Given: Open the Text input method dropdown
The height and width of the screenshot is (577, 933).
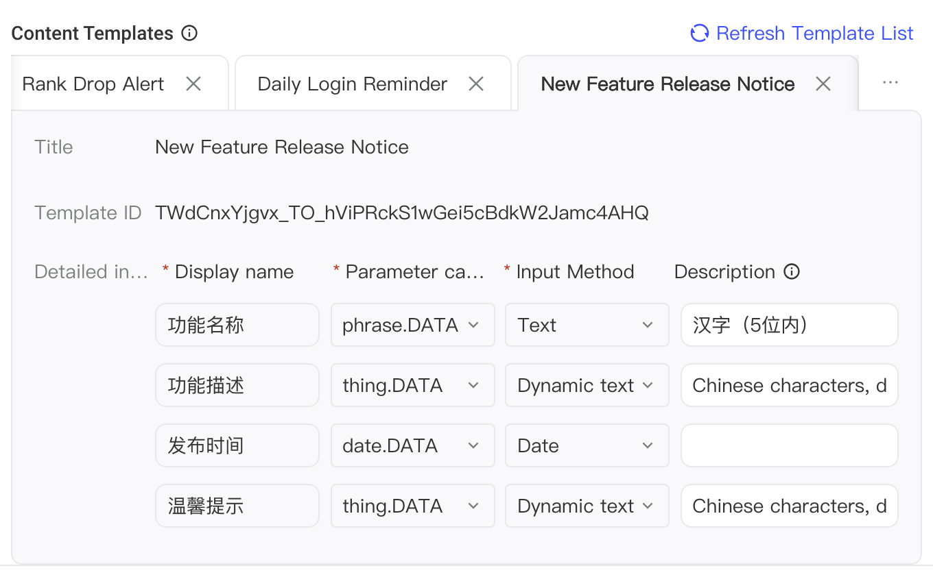Looking at the screenshot, I should 587,325.
